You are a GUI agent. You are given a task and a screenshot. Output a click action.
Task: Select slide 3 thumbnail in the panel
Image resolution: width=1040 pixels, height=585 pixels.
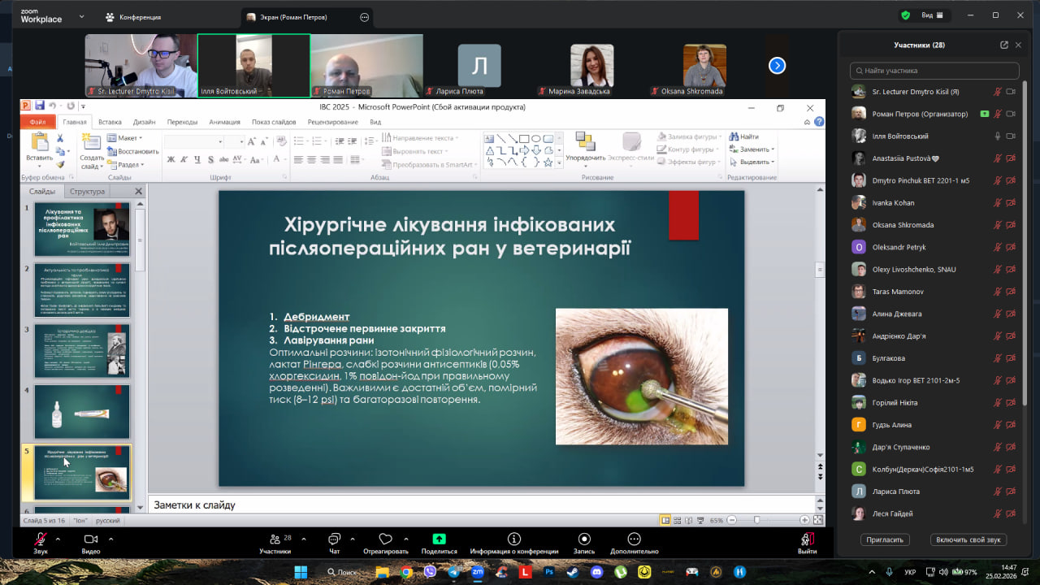click(x=81, y=351)
